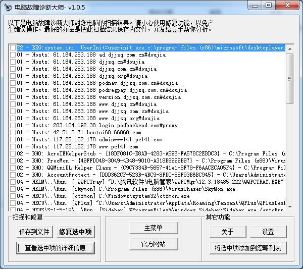Open 查看选中项的详细信息
Image resolution: width=303 pixels, height=269 pixels.
pos(56,248)
